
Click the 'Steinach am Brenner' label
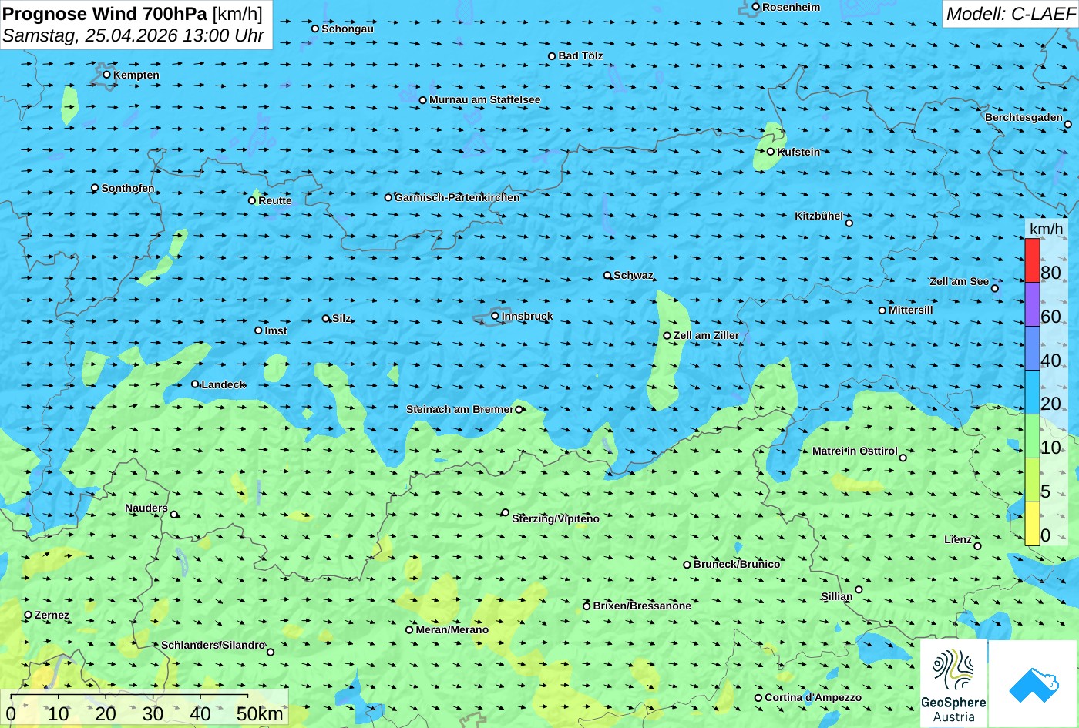pyautogui.click(x=459, y=409)
